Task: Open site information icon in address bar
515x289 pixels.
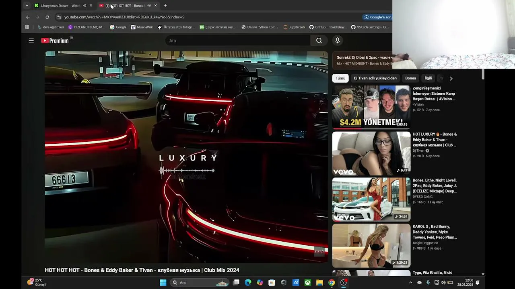Action: click(59, 17)
